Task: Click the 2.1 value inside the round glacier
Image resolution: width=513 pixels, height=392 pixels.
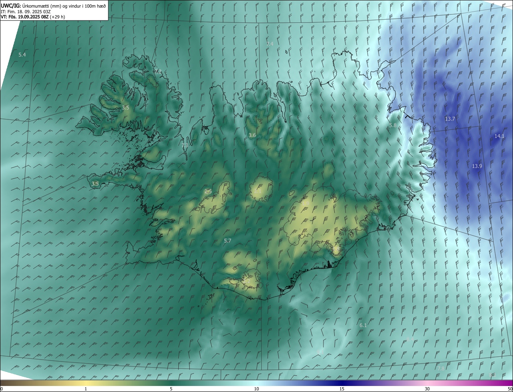Action: tap(258, 191)
